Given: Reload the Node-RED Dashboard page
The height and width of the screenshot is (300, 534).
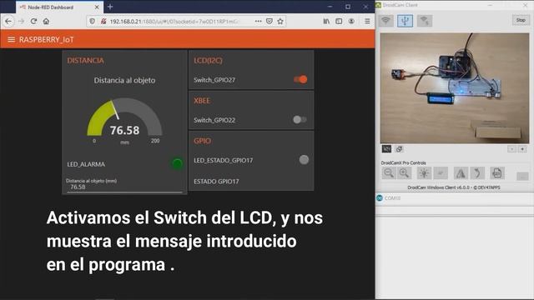Looking at the screenshot, I should pos(33,21).
